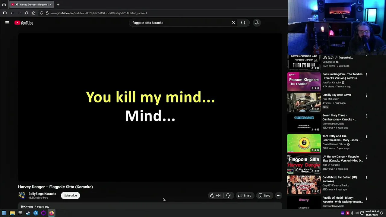Open Semi Charmed Life karaoke thumbnail
The image size is (386, 217).
click(x=304, y=62)
